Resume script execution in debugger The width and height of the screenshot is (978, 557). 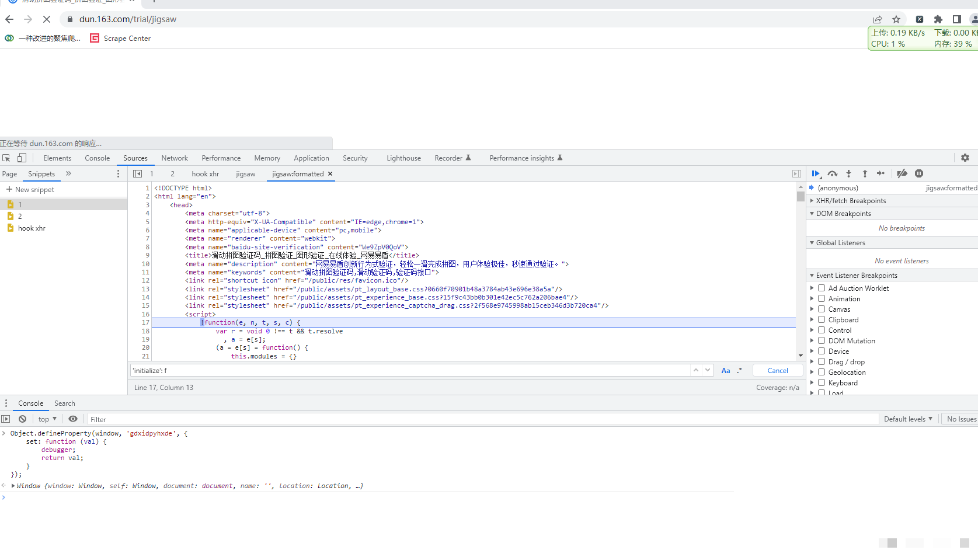click(815, 173)
